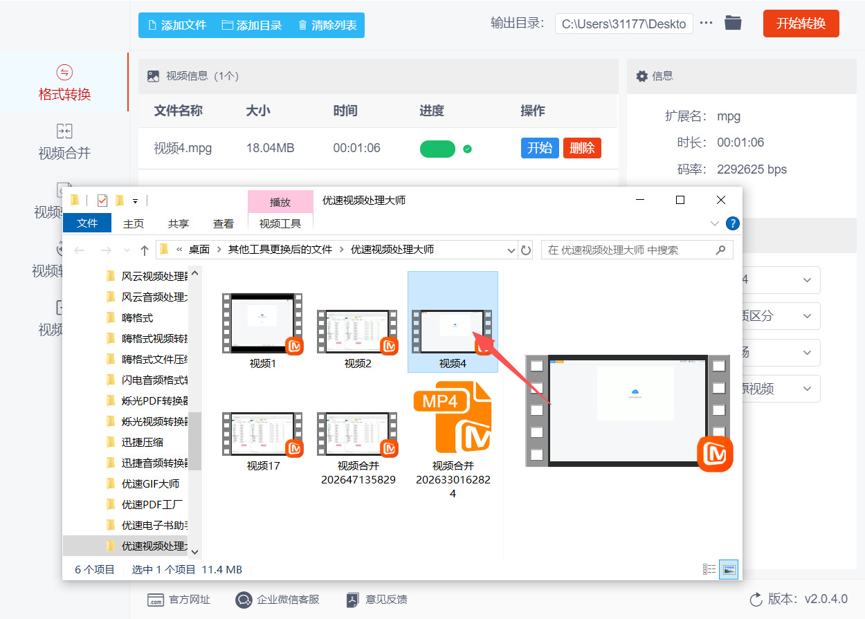Select the 视频1 video file
This screenshot has height=619, width=865.
[x=262, y=331]
